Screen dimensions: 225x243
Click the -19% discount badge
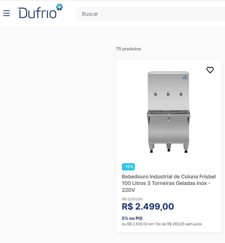pyautogui.click(x=128, y=167)
